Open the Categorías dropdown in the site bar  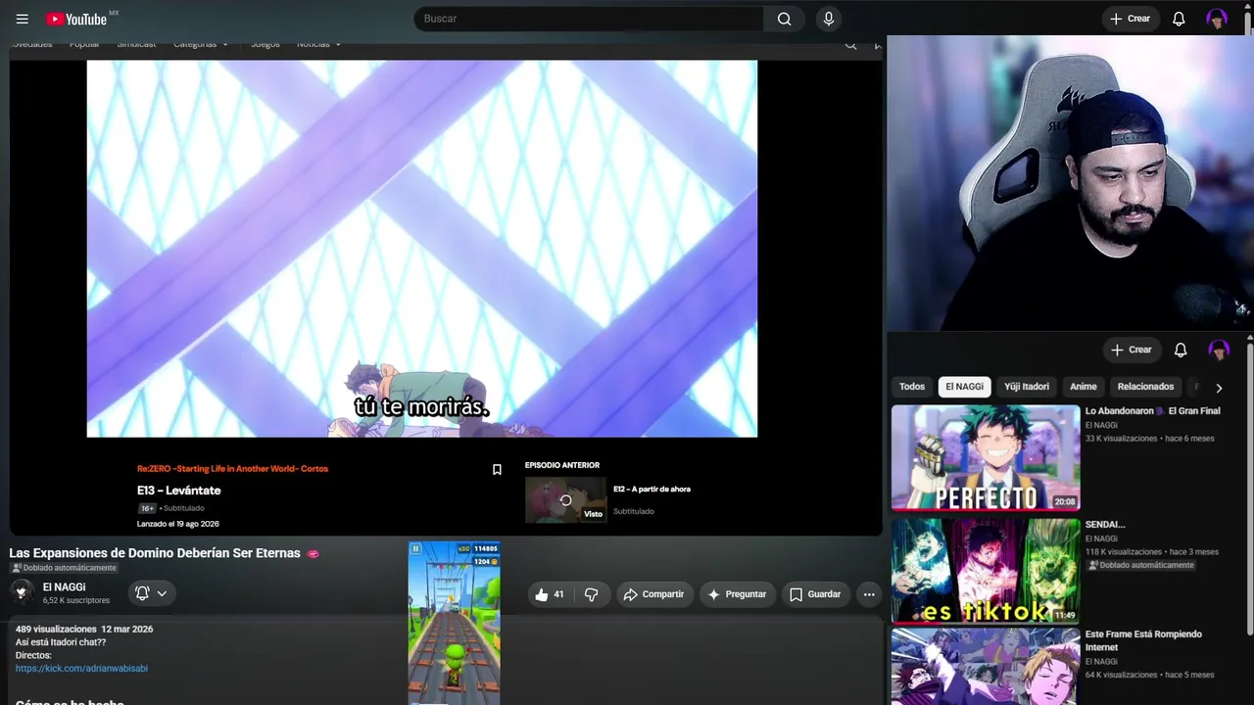(201, 44)
